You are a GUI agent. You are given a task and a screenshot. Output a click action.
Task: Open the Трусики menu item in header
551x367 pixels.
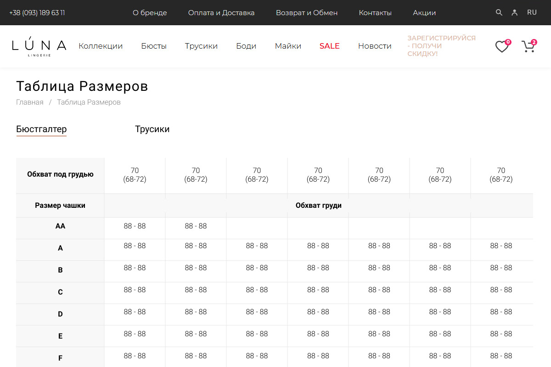click(x=201, y=46)
